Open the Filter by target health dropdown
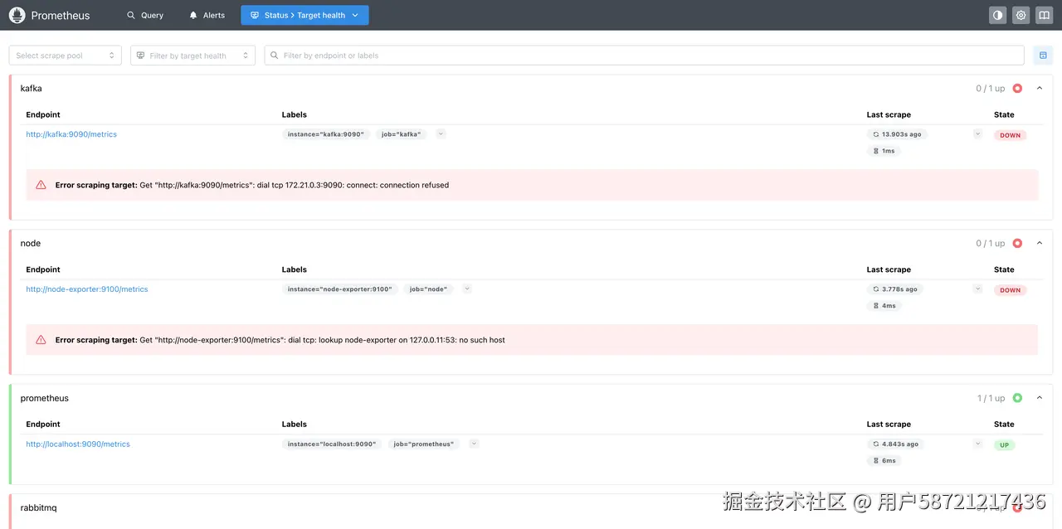This screenshot has width=1062, height=529. [x=192, y=56]
